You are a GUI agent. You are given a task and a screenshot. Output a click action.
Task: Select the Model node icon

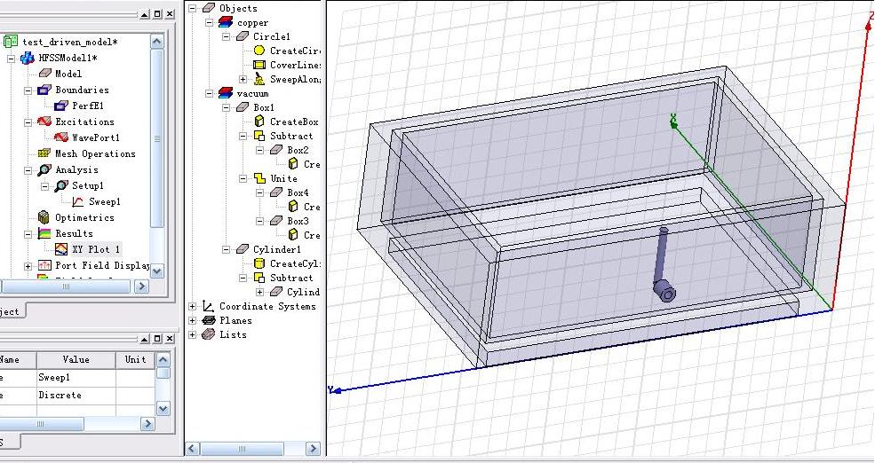pyautogui.click(x=44, y=74)
